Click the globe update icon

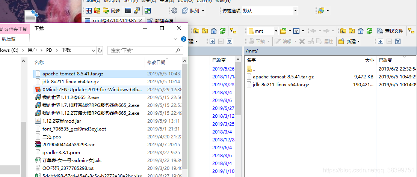coord(321,10)
